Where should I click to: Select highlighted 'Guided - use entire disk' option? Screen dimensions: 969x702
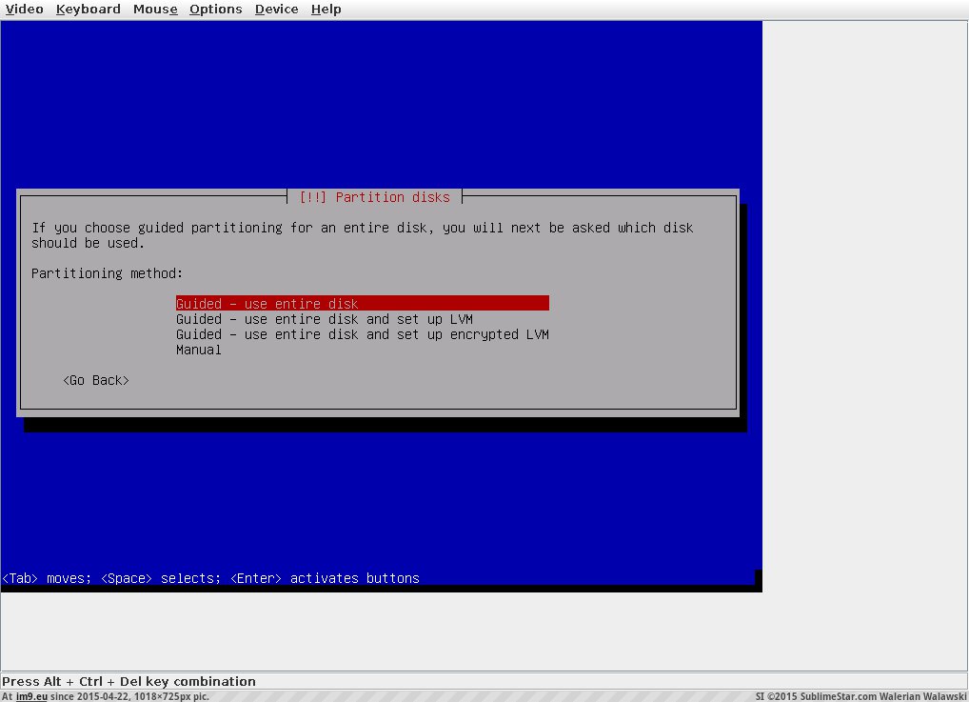point(362,304)
